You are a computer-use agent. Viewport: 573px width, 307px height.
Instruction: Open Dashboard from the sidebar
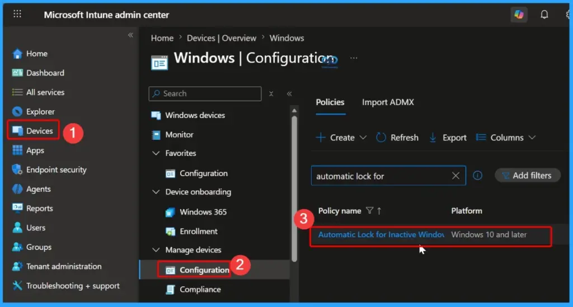coord(45,73)
